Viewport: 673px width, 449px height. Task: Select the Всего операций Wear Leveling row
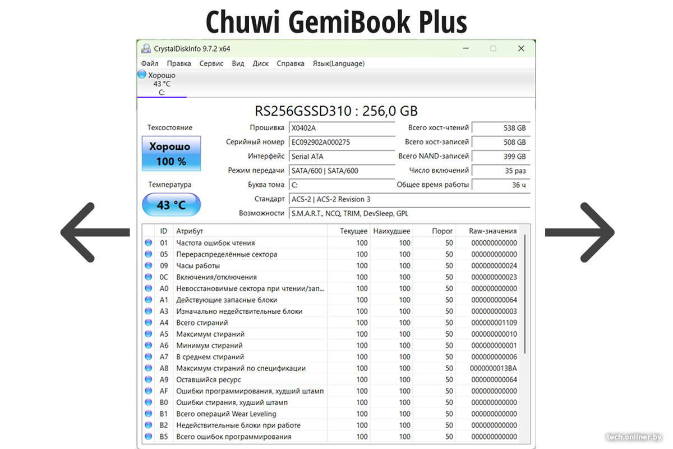click(331, 414)
